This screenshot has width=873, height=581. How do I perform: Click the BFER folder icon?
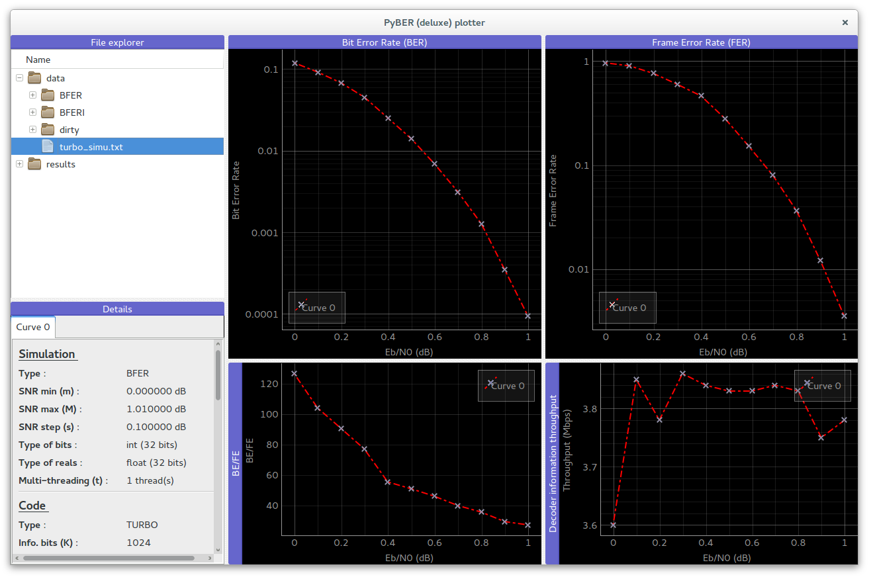48,95
